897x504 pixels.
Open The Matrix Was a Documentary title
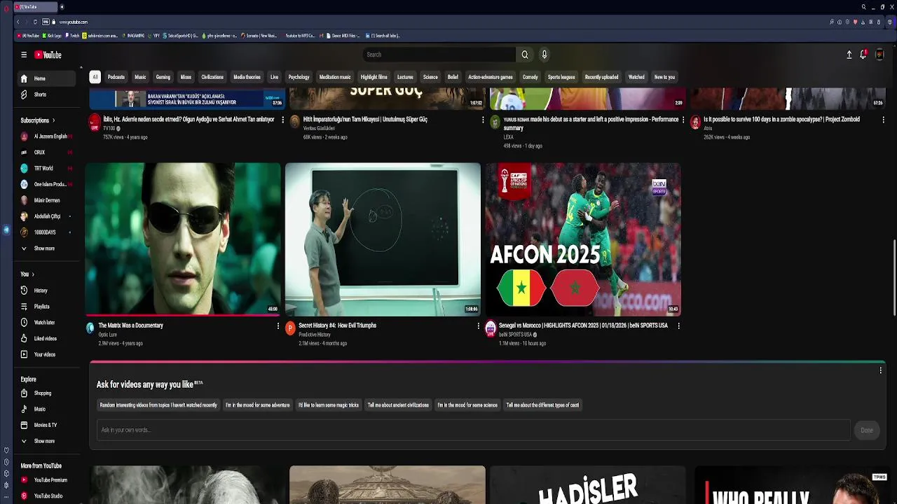[130, 325]
